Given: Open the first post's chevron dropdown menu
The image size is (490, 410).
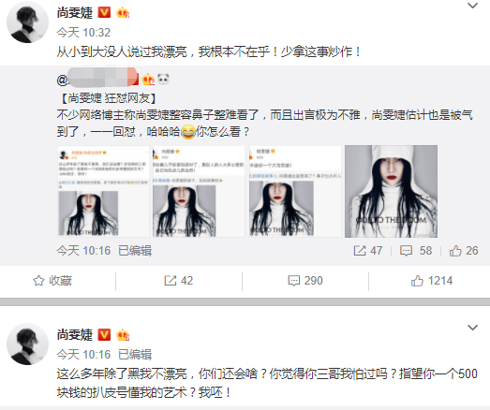Looking at the screenshot, I should tap(472, 6).
